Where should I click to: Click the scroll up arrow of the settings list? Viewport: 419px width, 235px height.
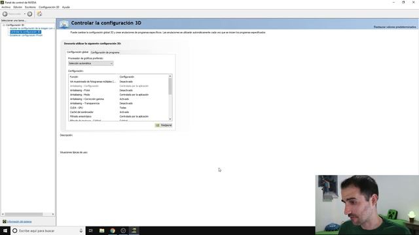click(170, 76)
